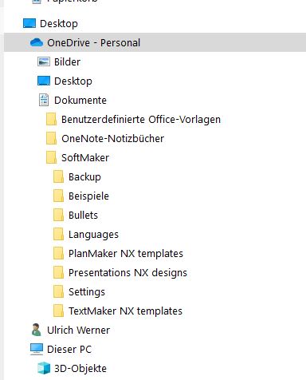Select the Languages label

(x=93, y=235)
